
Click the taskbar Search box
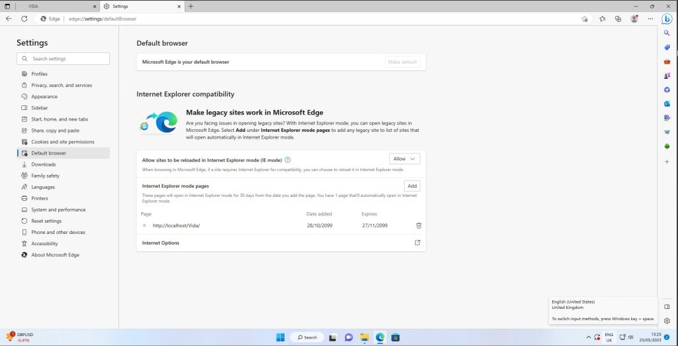point(307,337)
